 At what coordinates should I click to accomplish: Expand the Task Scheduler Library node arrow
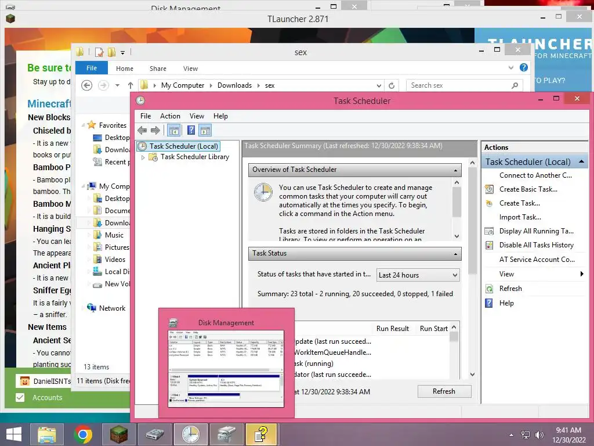click(143, 157)
